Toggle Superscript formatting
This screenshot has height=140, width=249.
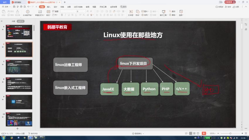click(x=80, y=15)
